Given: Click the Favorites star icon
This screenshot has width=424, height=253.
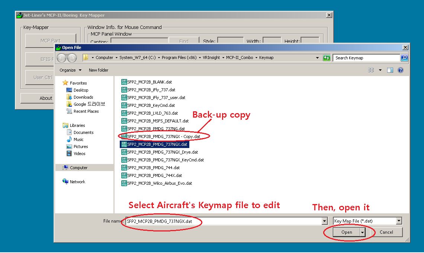Looking at the screenshot, I should (x=65, y=83).
